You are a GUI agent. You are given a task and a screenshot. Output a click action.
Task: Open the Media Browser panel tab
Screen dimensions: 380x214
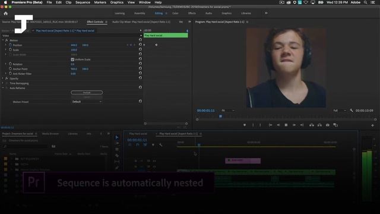click(50, 134)
